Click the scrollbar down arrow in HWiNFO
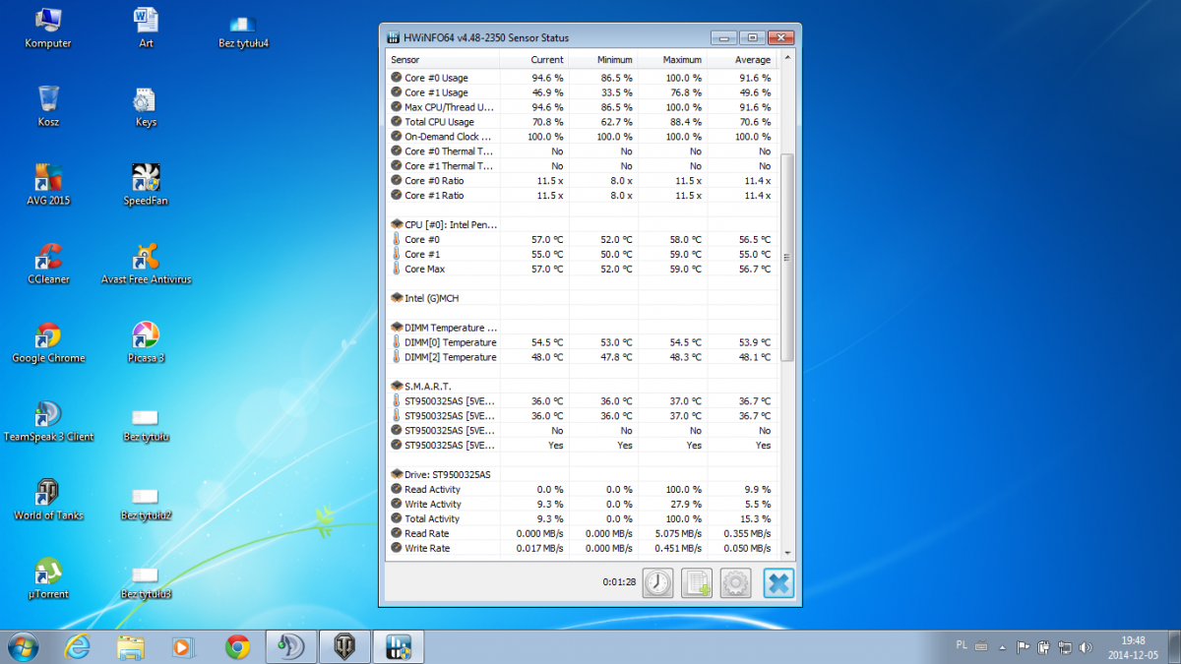1181x664 pixels. point(786,553)
